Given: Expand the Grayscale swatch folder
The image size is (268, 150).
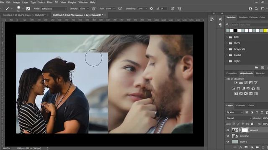Looking at the screenshot, I should pos(227,49).
